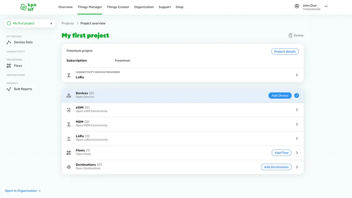Click the Add Flow button

tap(282, 153)
